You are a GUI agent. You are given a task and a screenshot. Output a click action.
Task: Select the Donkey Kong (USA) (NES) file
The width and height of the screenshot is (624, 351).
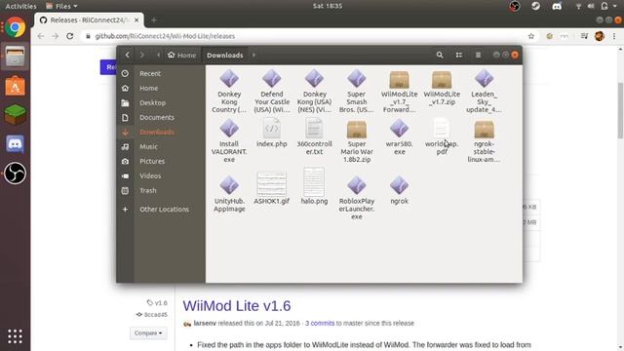tap(314, 91)
